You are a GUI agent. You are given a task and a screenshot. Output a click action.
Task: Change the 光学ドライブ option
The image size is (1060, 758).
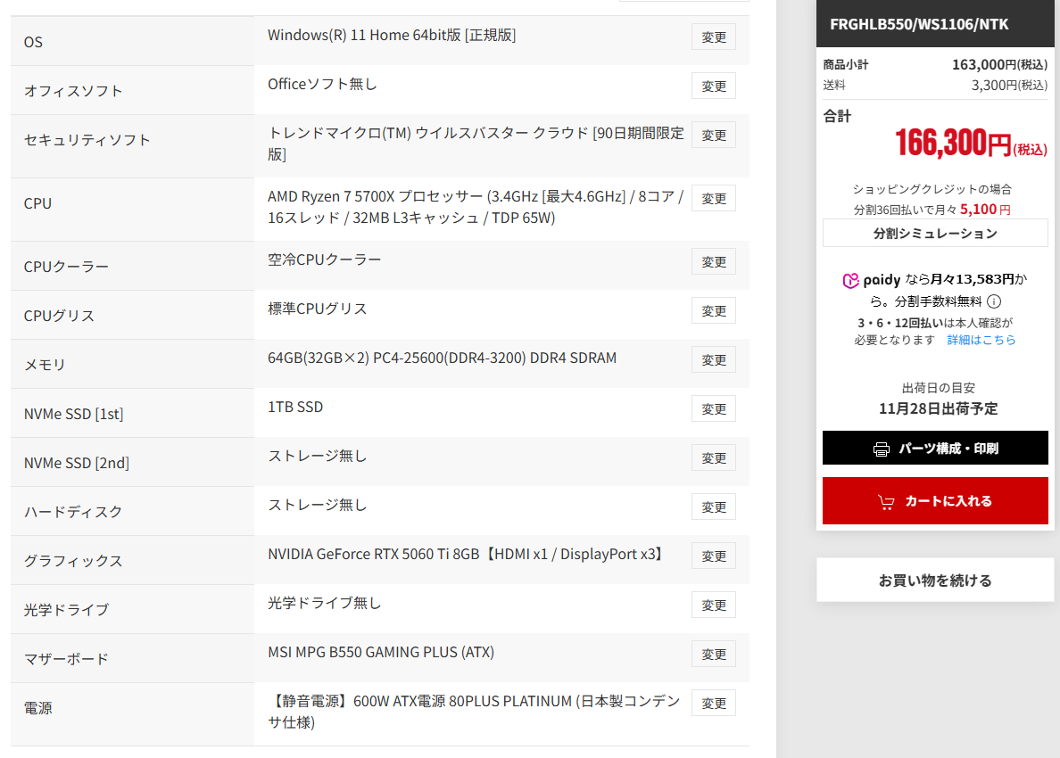[x=714, y=606]
